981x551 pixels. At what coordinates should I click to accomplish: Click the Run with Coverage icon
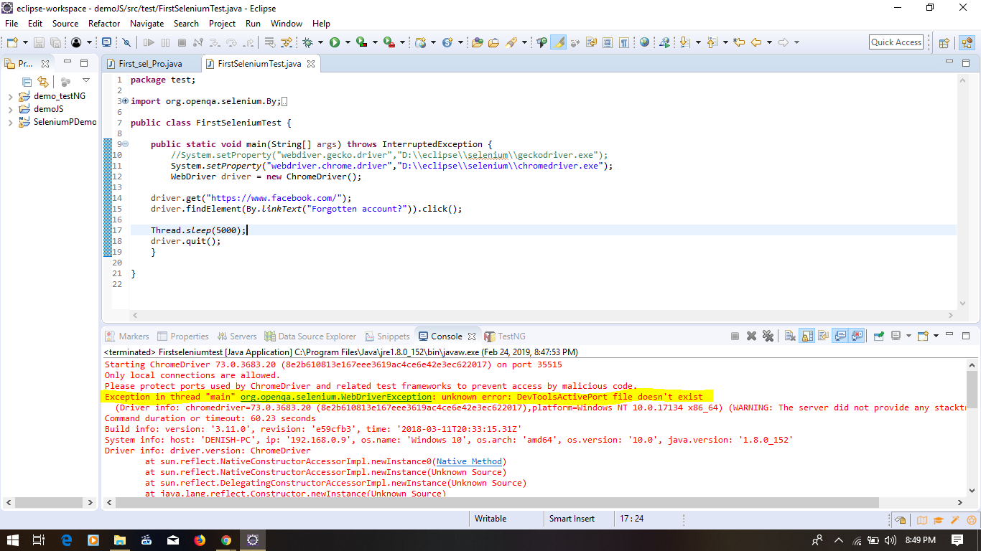click(361, 42)
